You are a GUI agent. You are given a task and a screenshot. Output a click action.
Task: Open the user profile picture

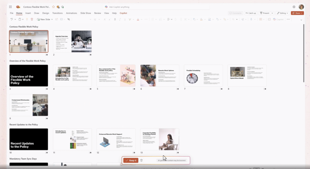click(x=301, y=7)
